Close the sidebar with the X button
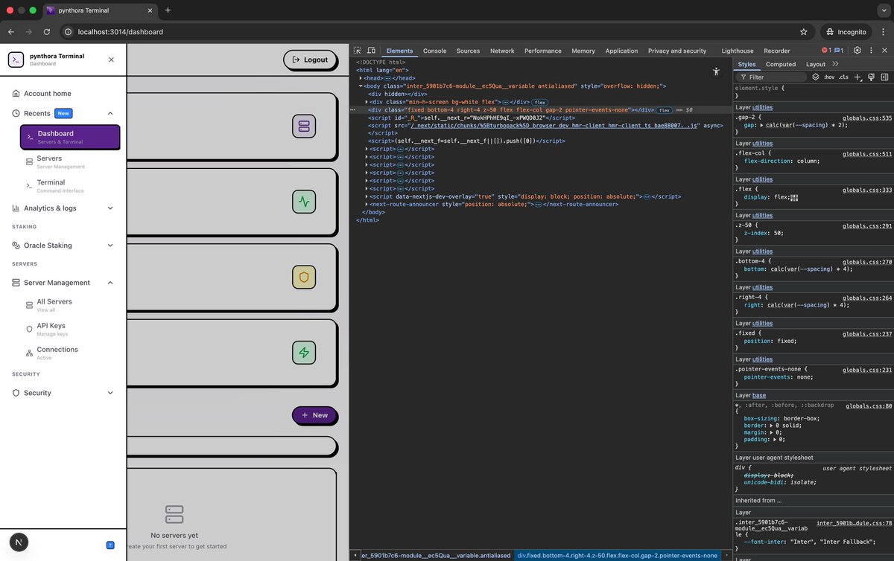The height and width of the screenshot is (561, 894). pyautogui.click(x=111, y=60)
